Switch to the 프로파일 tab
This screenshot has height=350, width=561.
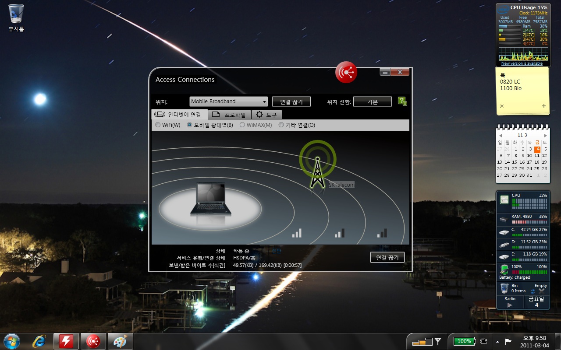(x=230, y=115)
